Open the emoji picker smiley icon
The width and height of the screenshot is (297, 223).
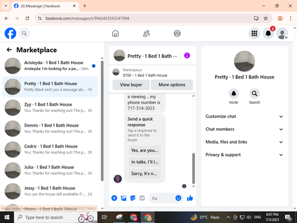(x=178, y=198)
